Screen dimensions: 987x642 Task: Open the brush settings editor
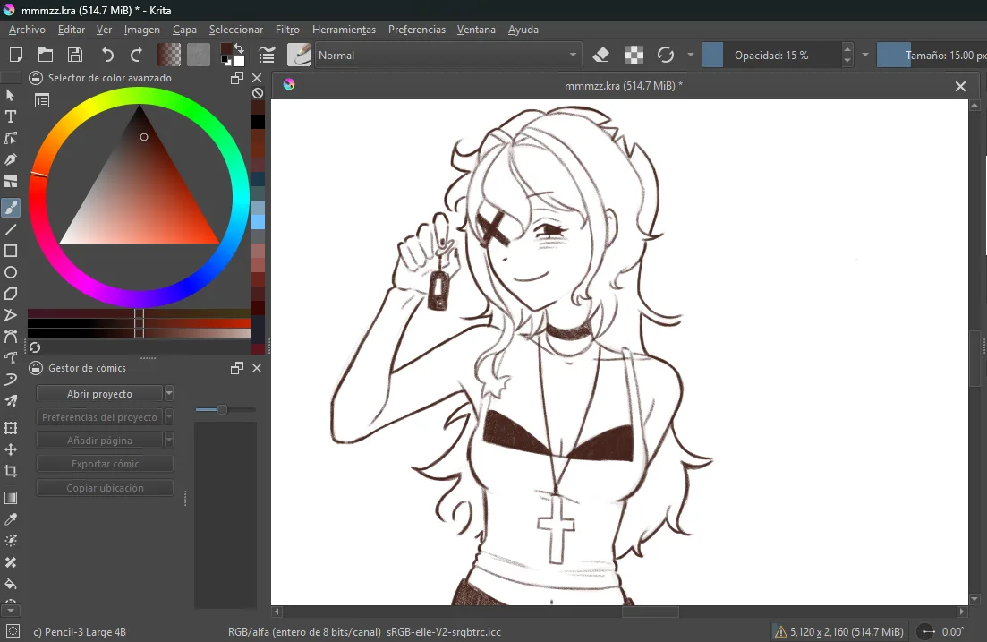tap(267, 55)
